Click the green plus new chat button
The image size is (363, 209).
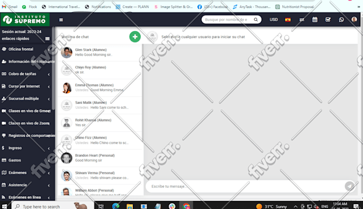click(x=135, y=37)
